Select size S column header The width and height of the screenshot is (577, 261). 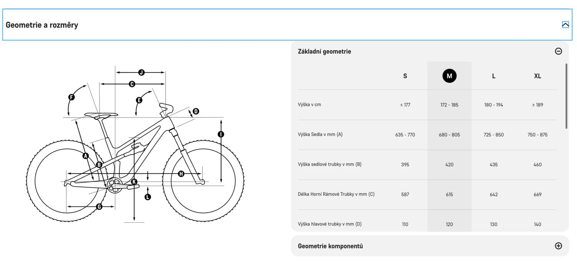click(x=405, y=76)
